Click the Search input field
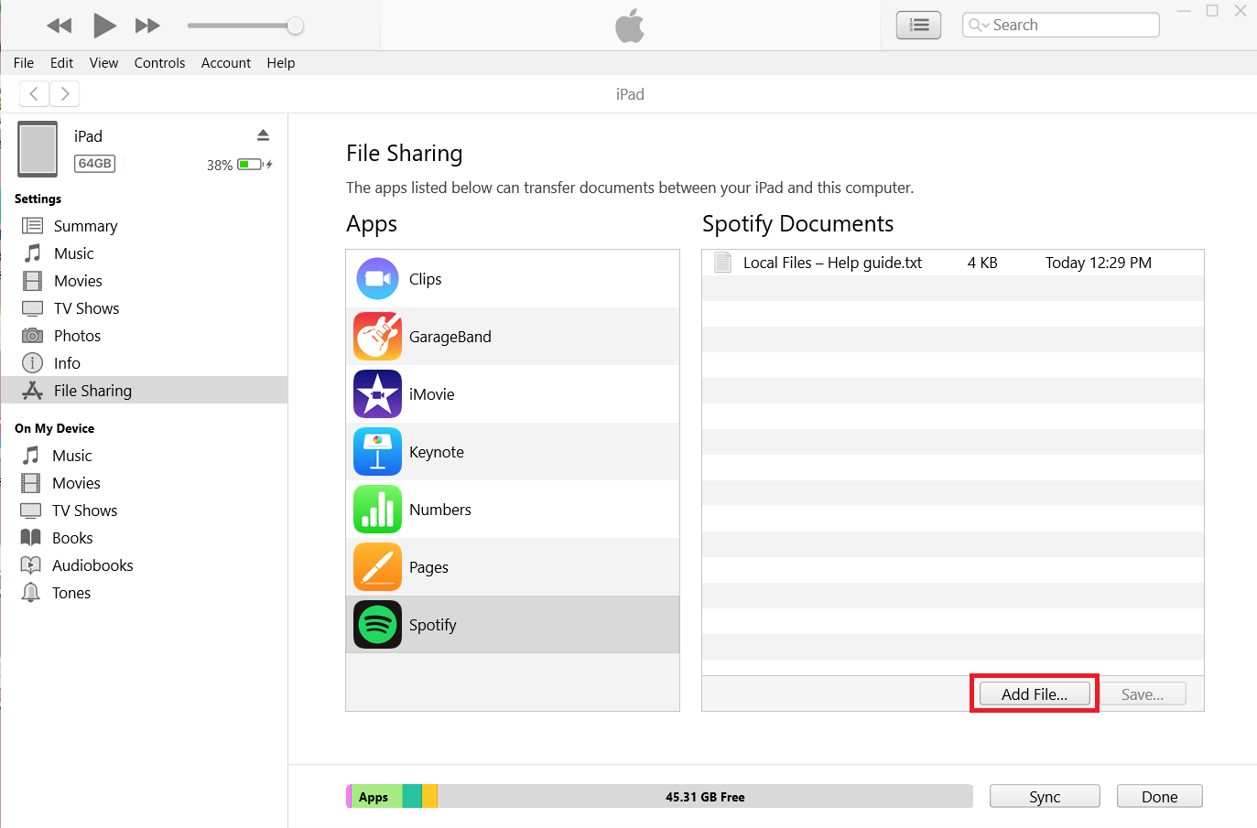This screenshot has height=828, width=1257. (x=1060, y=25)
